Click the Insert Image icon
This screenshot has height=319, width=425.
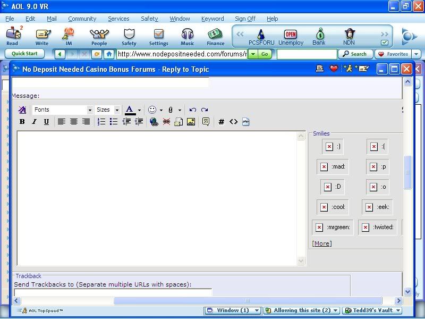tap(191, 122)
